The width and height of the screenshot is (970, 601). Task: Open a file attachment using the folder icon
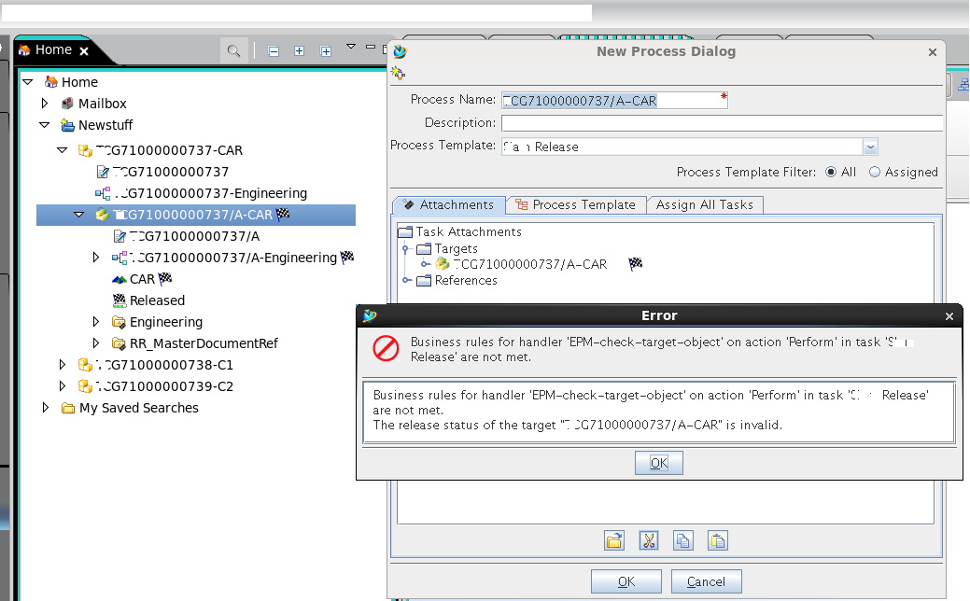[x=613, y=539]
